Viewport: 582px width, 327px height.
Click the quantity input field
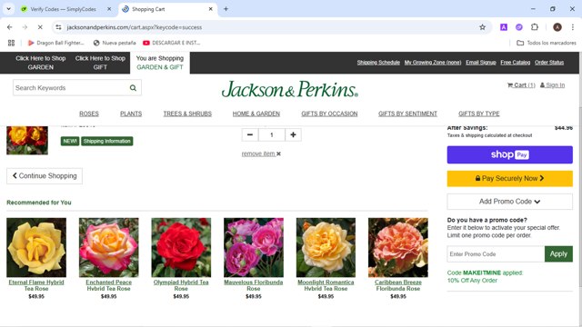coord(272,134)
